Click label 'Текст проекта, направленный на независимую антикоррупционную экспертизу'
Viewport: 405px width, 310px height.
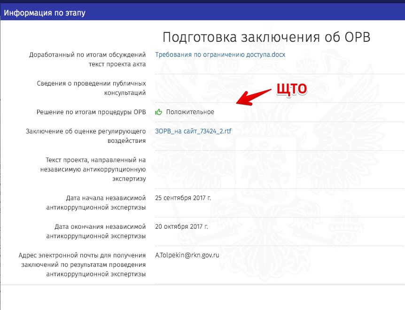[x=93, y=169]
